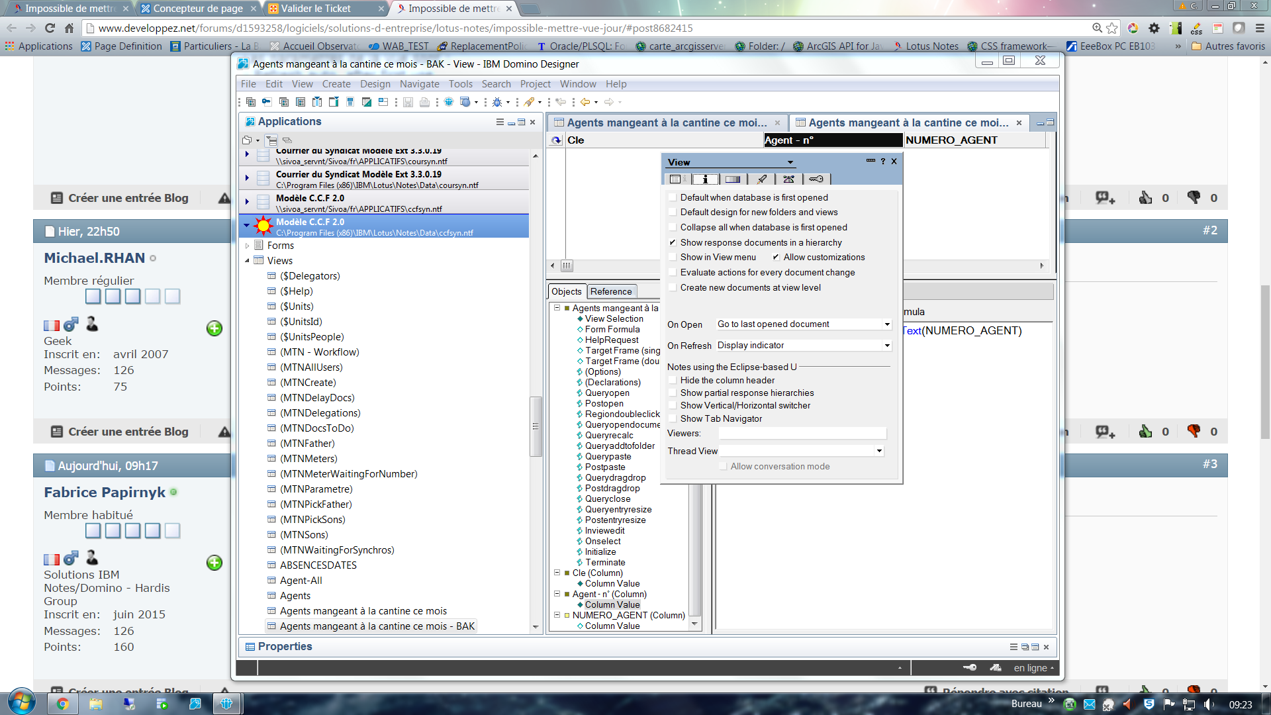Enable Create new documents at view level

point(673,288)
